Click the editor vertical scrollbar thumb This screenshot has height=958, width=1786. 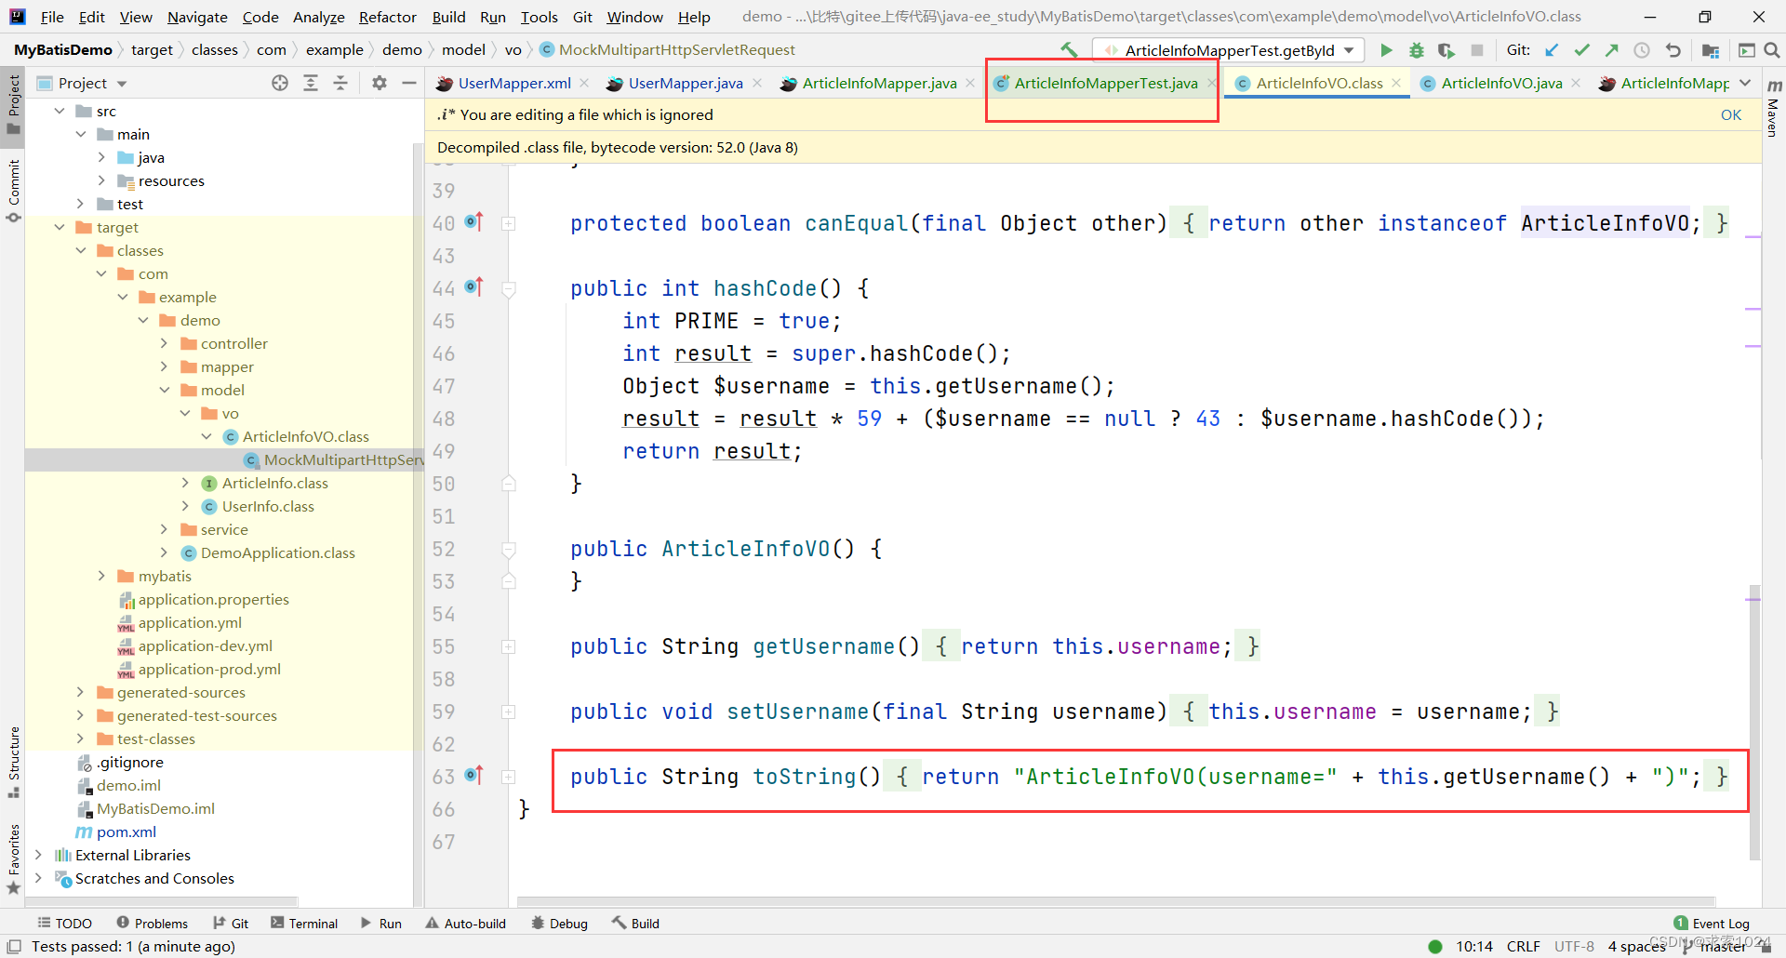1754,722
